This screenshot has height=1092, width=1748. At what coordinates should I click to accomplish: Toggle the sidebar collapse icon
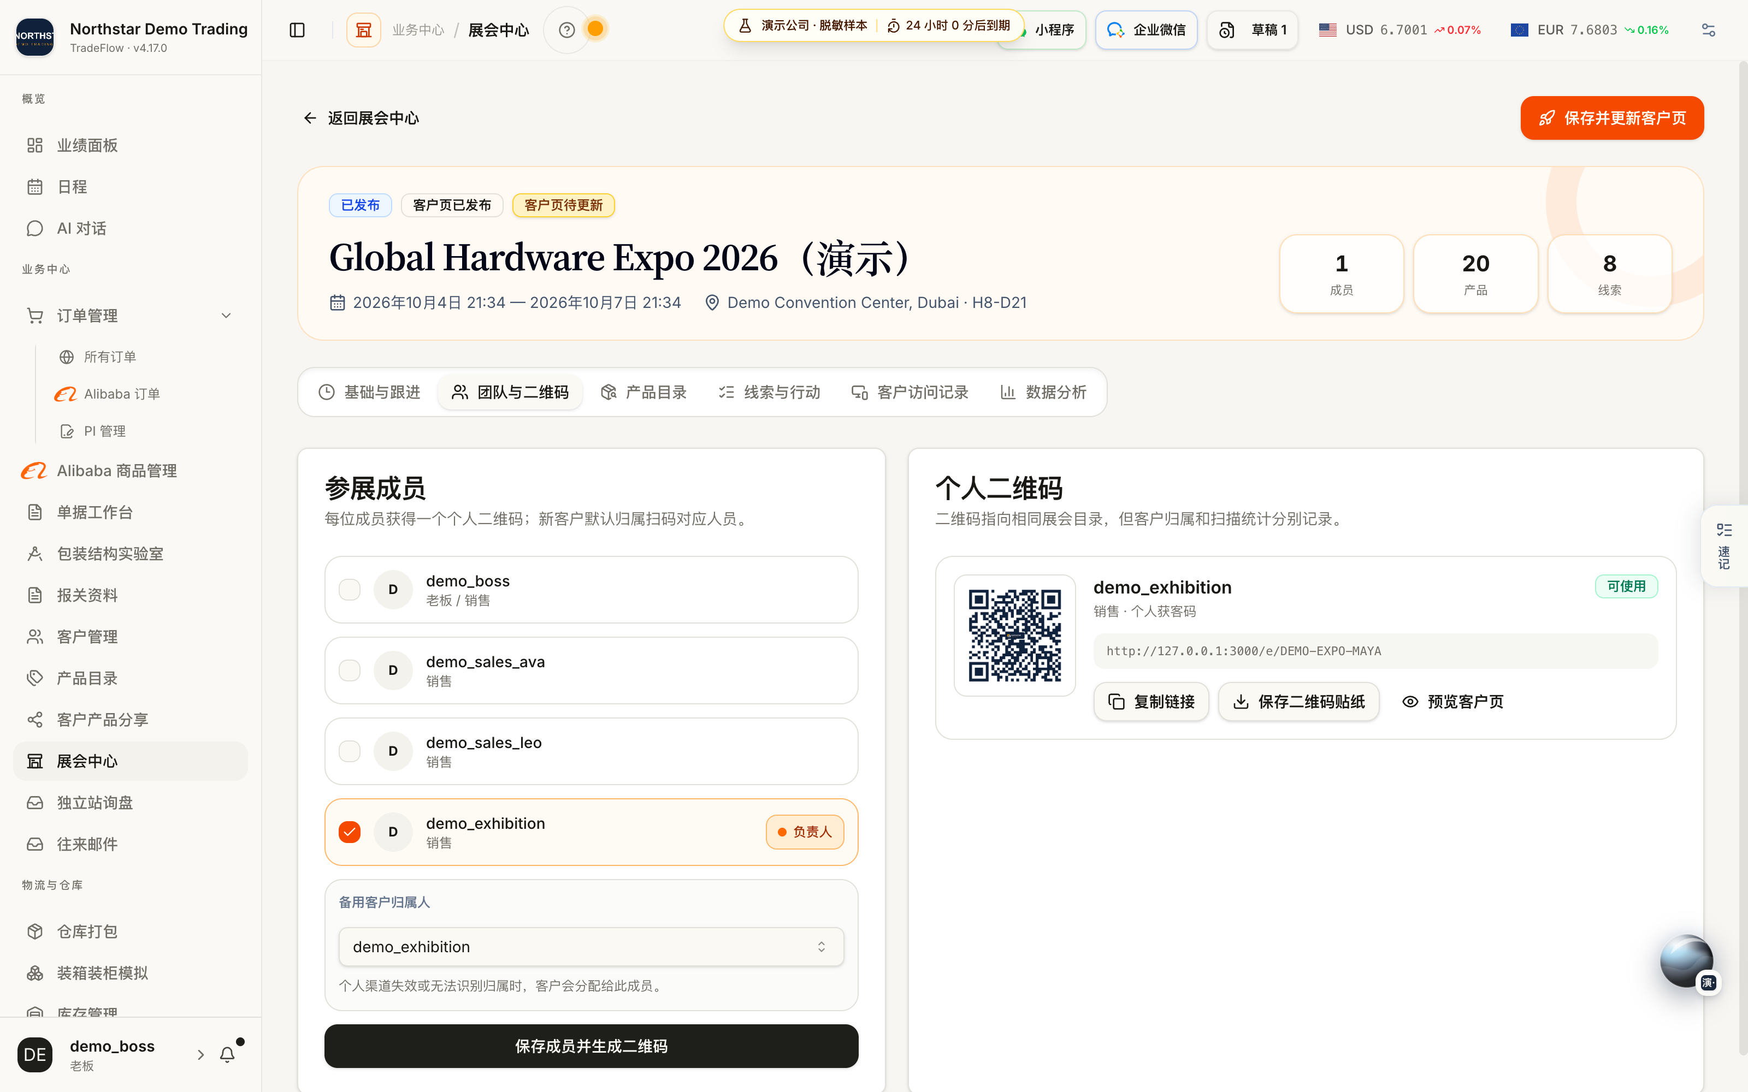(x=297, y=29)
